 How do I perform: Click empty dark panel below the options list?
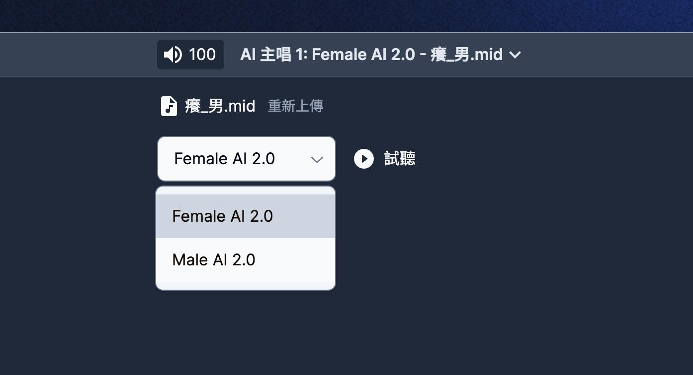coord(246,332)
